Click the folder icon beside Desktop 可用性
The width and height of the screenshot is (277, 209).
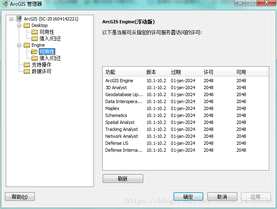click(34, 32)
